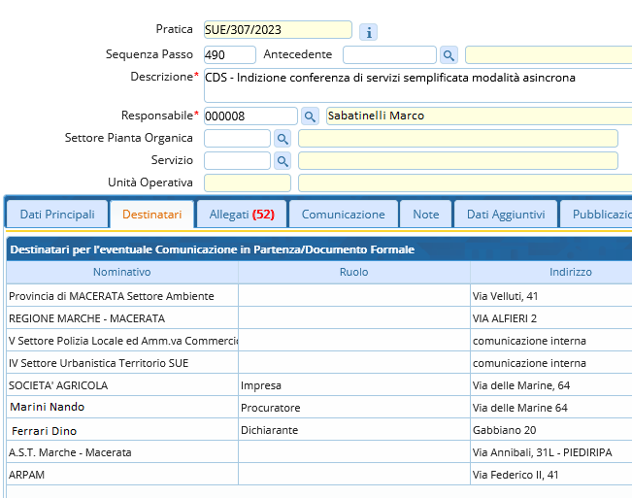Click the Responsabile code field 000008
The image size is (632, 498).
click(249, 116)
